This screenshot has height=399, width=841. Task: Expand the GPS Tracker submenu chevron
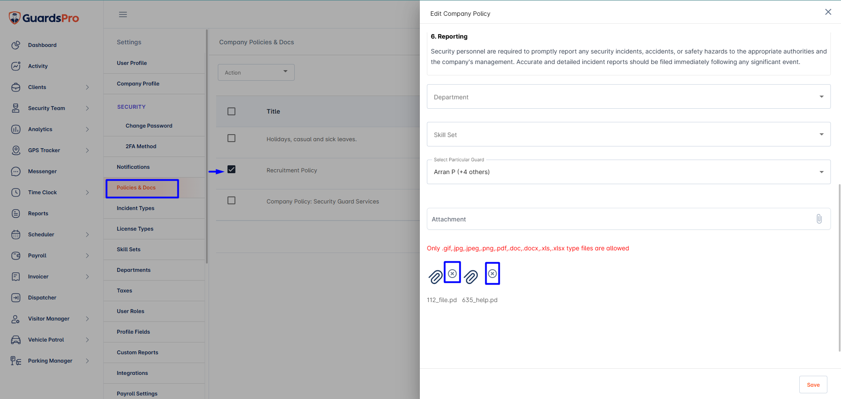point(87,150)
